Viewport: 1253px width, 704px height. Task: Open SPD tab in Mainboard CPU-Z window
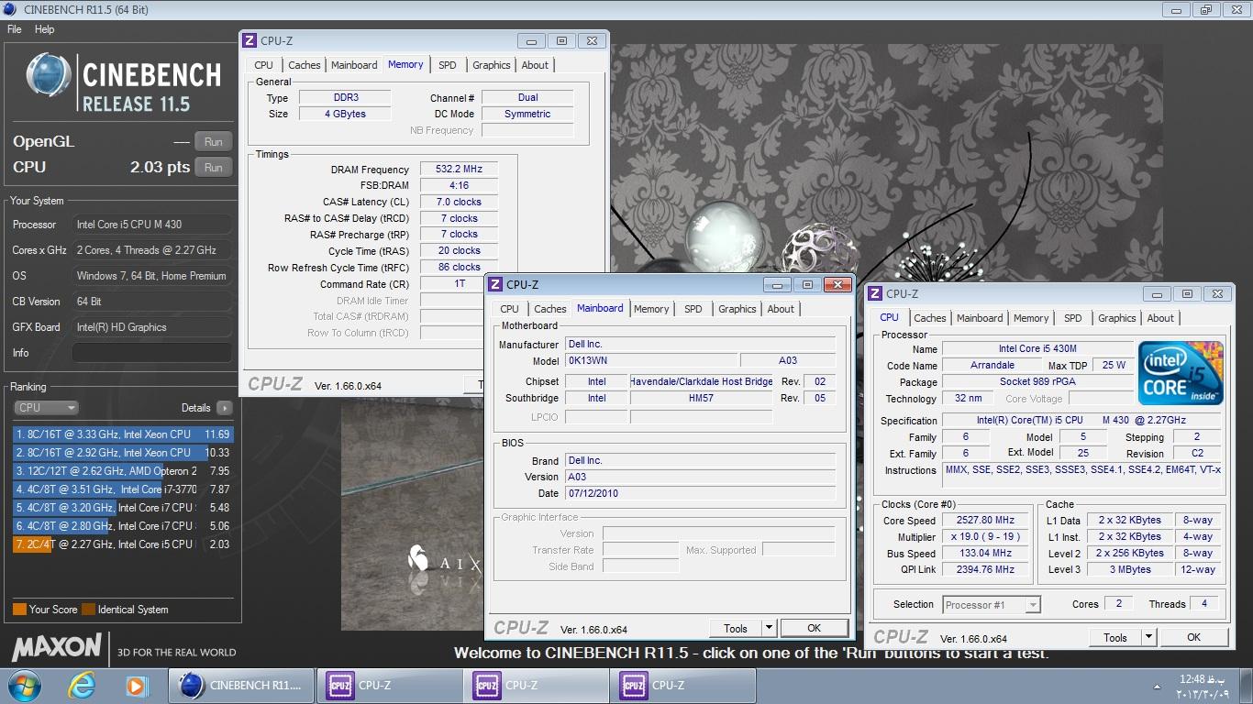coord(693,309)
